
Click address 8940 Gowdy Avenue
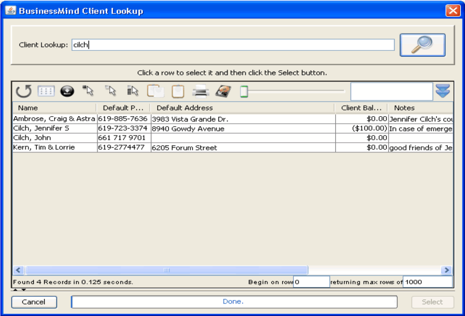(188, 128)
